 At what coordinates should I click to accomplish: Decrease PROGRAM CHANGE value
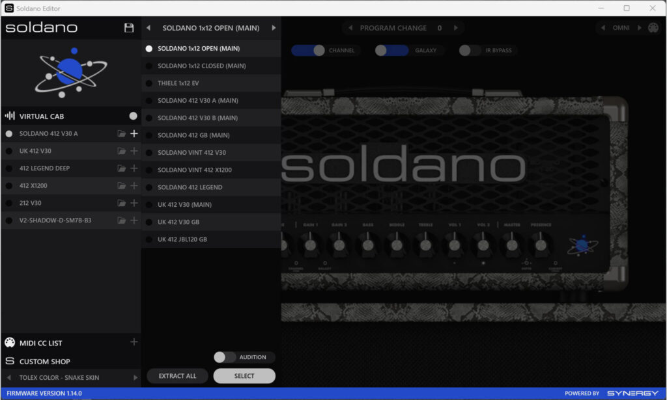[350, 27]
